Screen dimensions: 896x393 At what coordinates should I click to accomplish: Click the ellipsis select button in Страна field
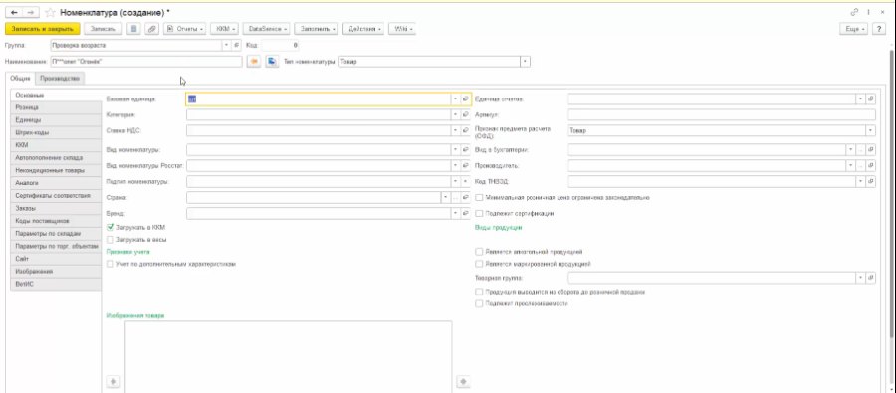tap(456, 197)
